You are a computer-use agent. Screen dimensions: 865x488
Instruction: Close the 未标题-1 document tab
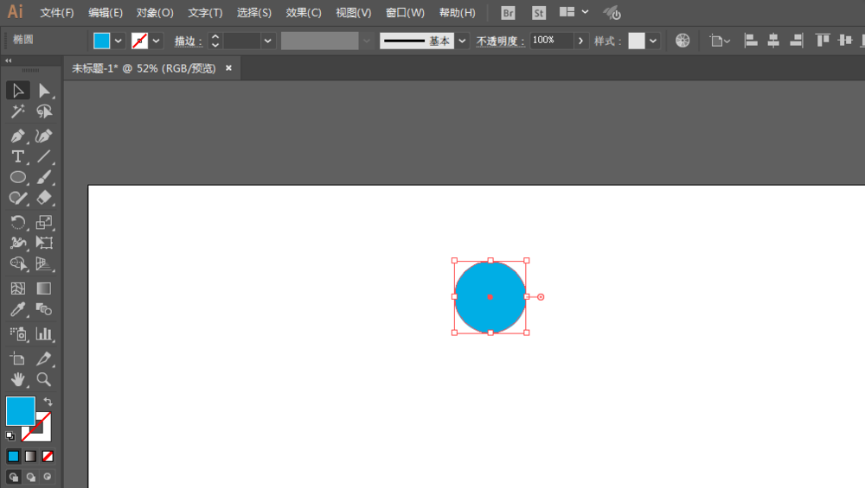pyautogui.click(x=228, y=67)
